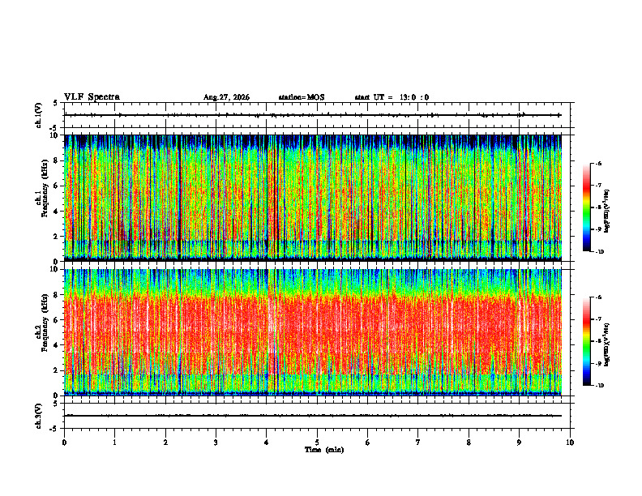
Task: Click time axis tick label "10"
Action: point(570,443)
